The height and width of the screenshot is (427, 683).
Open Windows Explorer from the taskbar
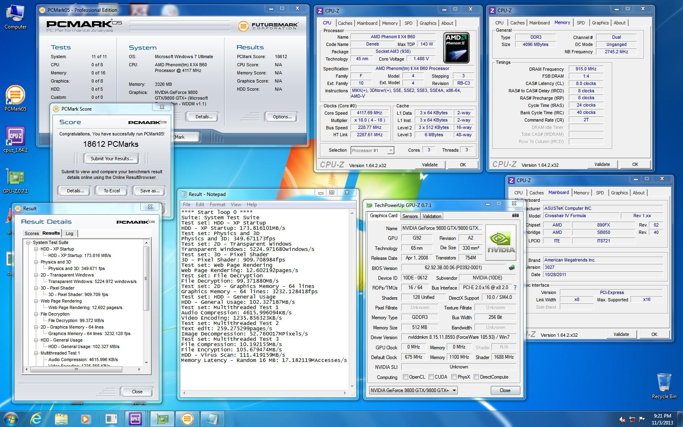tap(61, 418)
